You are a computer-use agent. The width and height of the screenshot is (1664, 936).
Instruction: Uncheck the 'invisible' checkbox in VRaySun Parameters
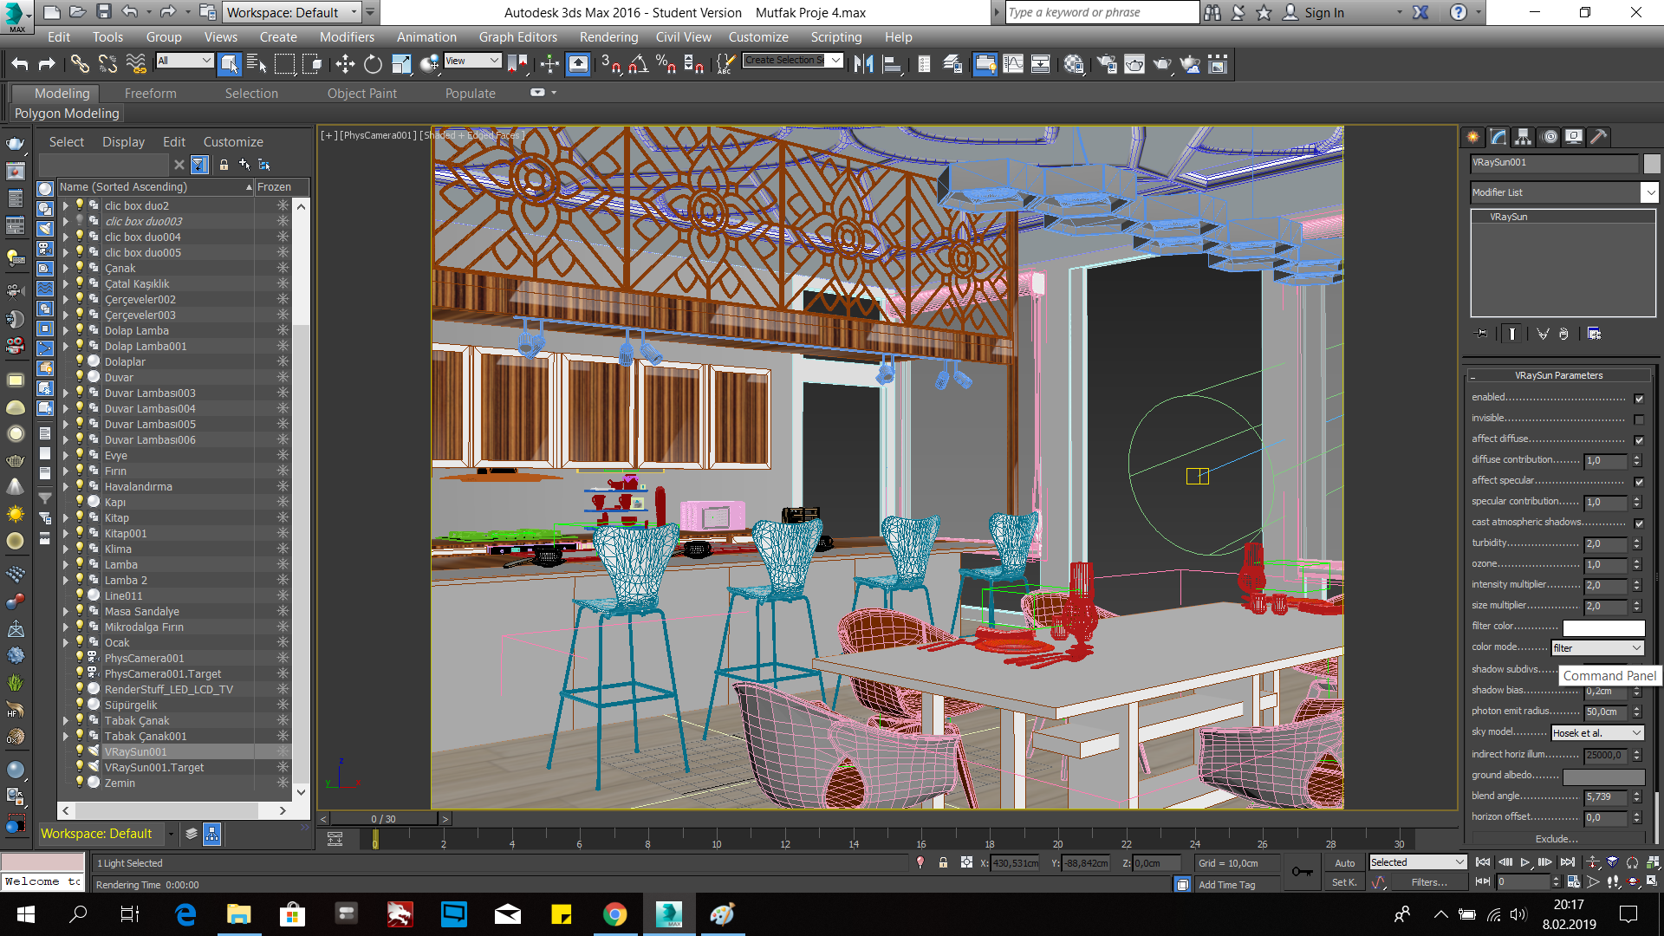[1639, 419]
